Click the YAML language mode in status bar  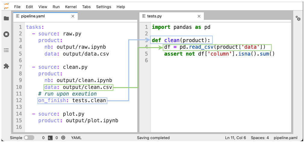76,138
